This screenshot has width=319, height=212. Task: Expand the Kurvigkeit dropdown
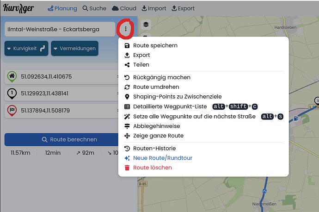(26, 48)
